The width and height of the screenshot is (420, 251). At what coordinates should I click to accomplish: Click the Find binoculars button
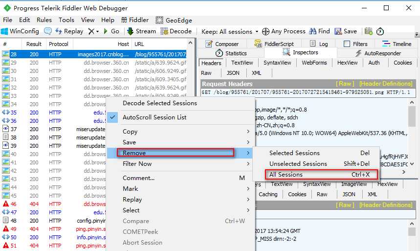coord(319,31)
